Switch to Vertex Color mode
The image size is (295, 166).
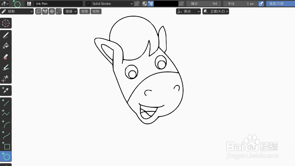[151, 4]
